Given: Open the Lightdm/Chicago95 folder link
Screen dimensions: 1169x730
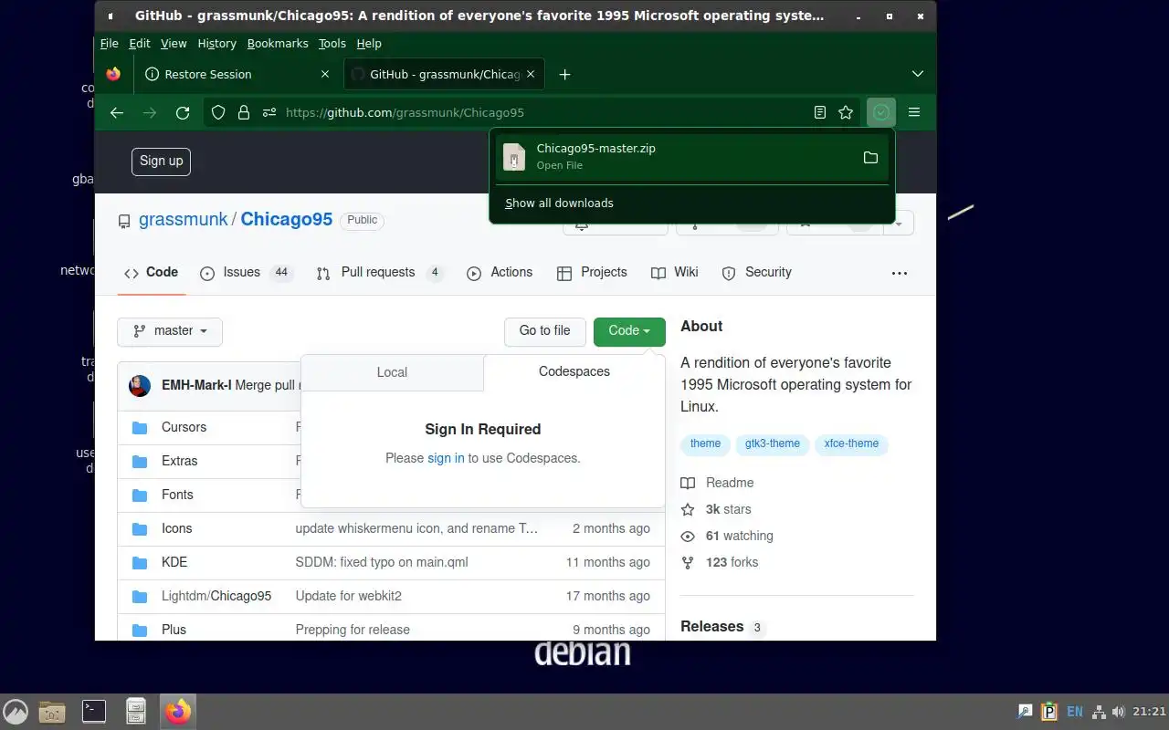Looking at the screenshot, I should tap(216, 596).
